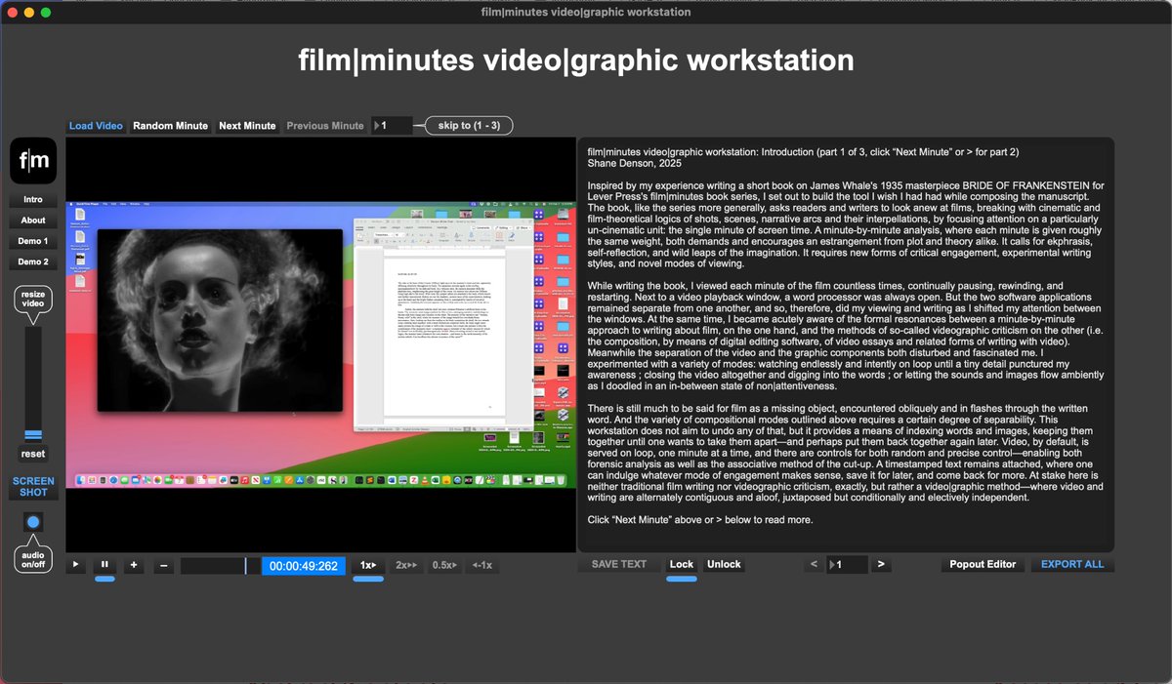Click the SAVE TEXT button
The image size is (1172, 684).
(618, 564)
